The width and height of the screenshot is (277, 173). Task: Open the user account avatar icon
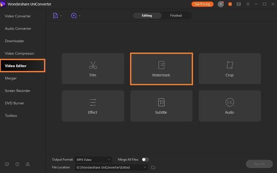[221, 4]
